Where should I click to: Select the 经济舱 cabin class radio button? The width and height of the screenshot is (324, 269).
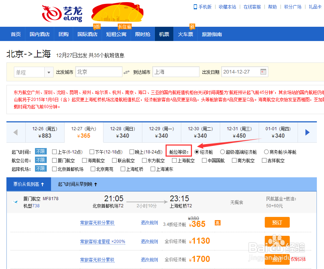(x=197, y=151)
